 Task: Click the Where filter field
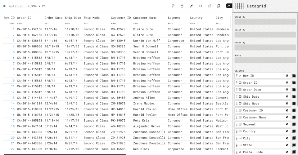click(265, 60)
